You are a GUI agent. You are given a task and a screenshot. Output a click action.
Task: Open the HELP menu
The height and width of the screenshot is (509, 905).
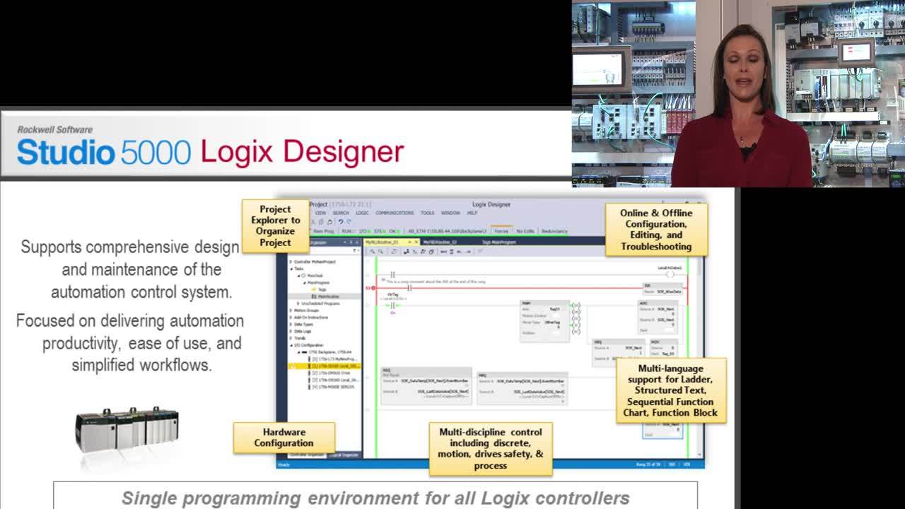click(x=472, y=213)
